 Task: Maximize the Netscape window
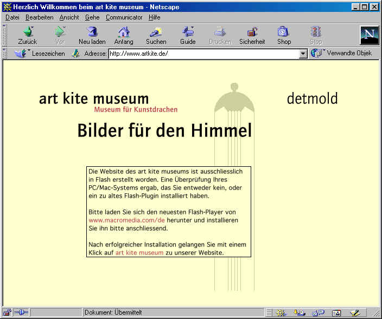coord(365,7)
